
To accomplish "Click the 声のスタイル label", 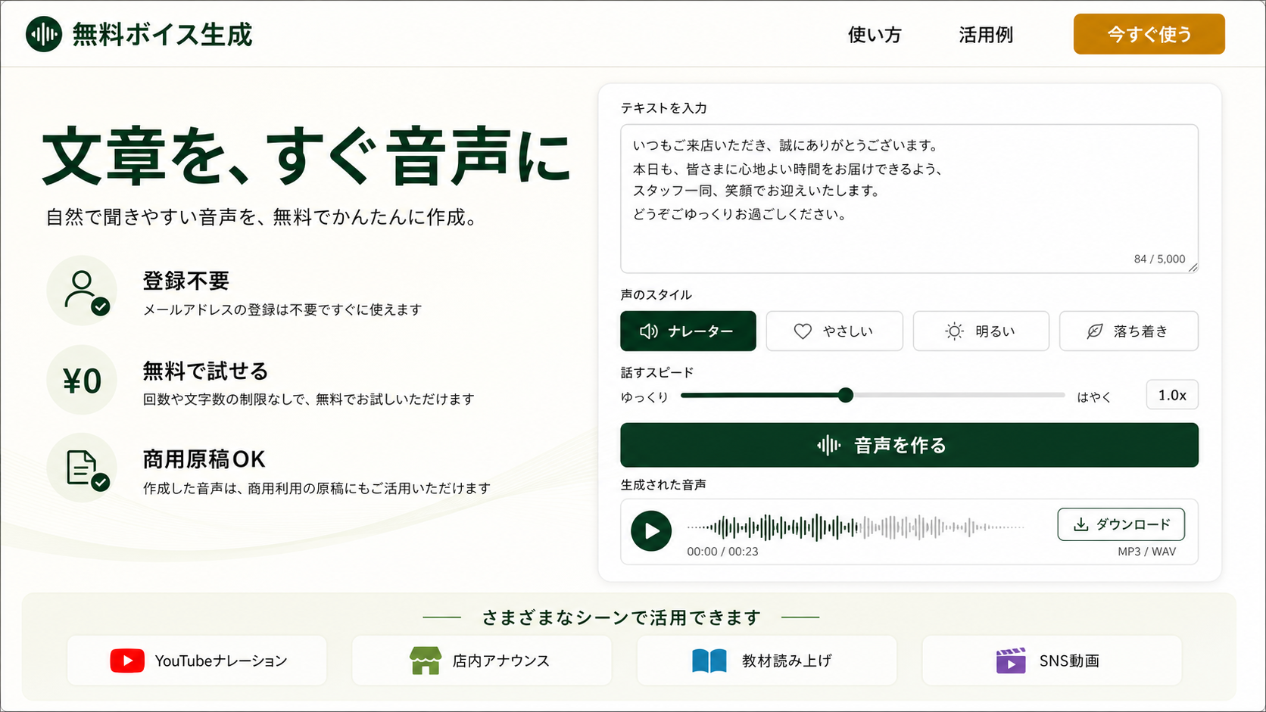I will pos(656,294).
